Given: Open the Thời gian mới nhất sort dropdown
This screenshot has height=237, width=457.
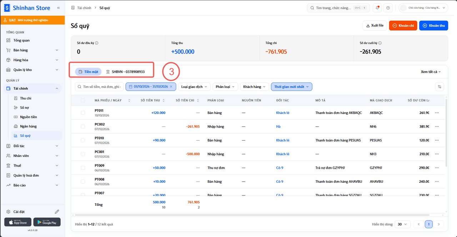Looking at the screenshot, I should click(x=292, y=87).
